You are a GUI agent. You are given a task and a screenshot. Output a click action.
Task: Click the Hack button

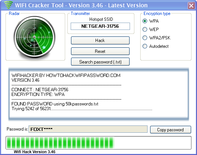point(100,40)
